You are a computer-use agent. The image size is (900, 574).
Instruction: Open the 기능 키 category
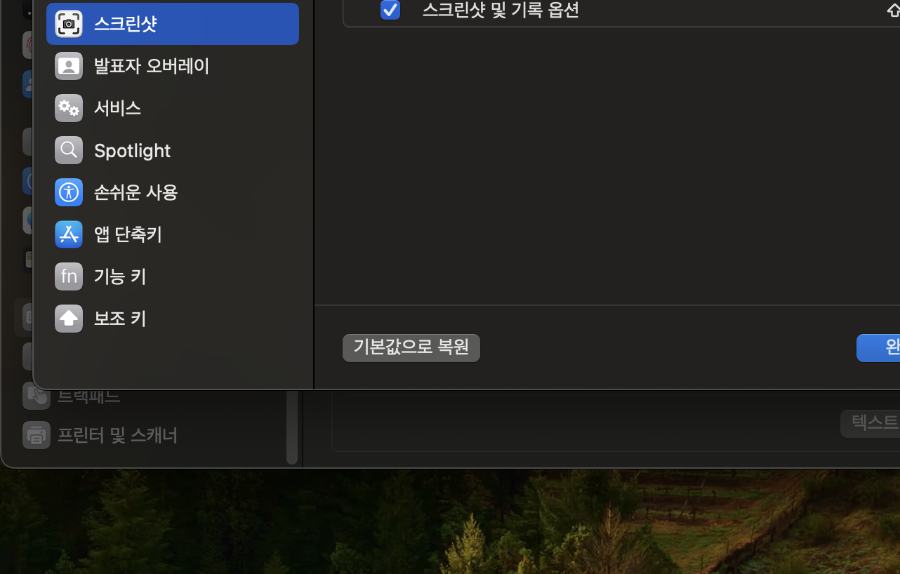tap(173, 276)
